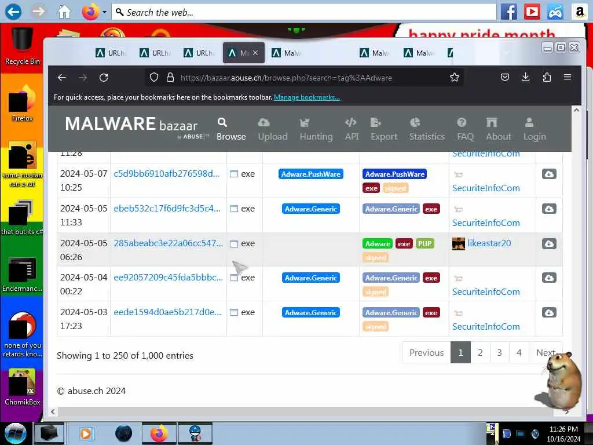Click the green PUP tag
The width and height of the screenshot is (593, 445).
point(424,244)
